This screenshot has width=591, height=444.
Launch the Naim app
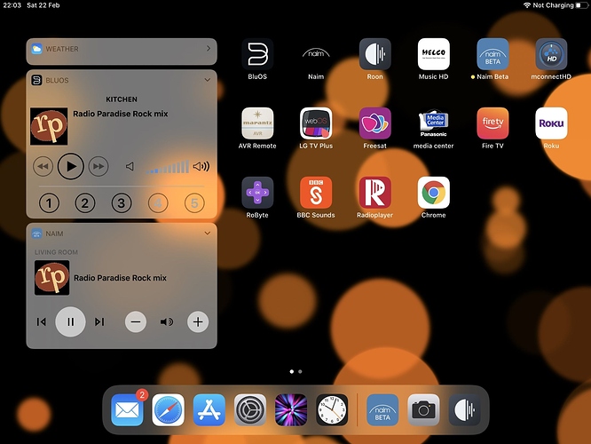pyautogui.click(x=316, y=54)
